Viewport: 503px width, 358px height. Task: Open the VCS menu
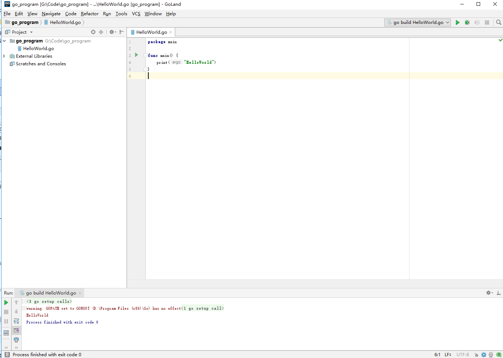(136, 14)
